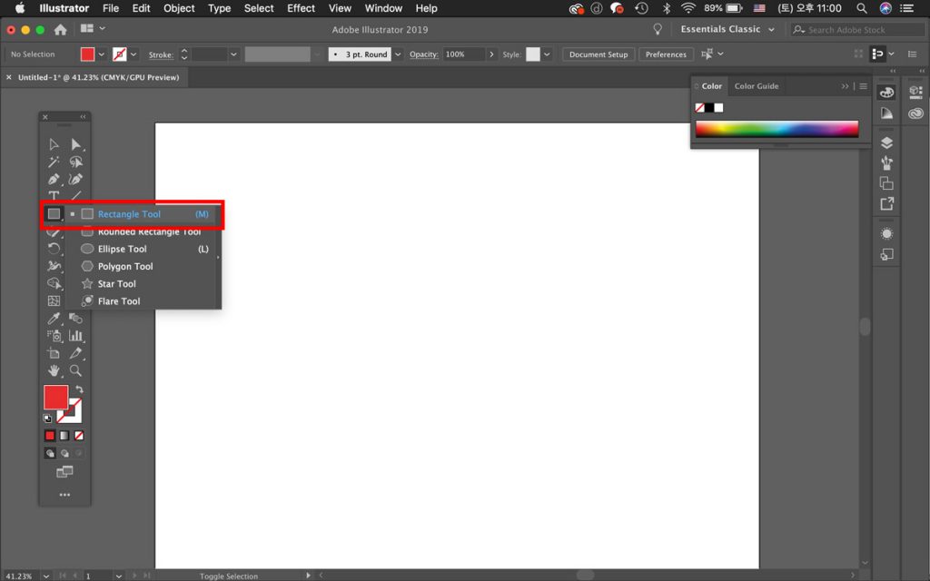Viewport: 930px width, 581px height.
Task: Open the 41.23% zoom level dropdown
Action: [x=46, y=576]
